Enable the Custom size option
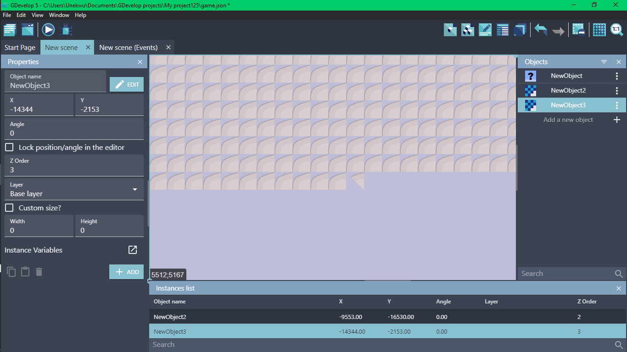 pos(8,208)
